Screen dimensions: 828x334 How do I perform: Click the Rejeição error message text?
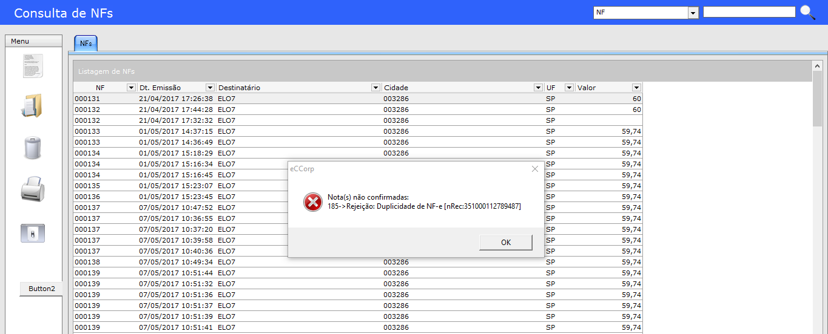[424, 206]
